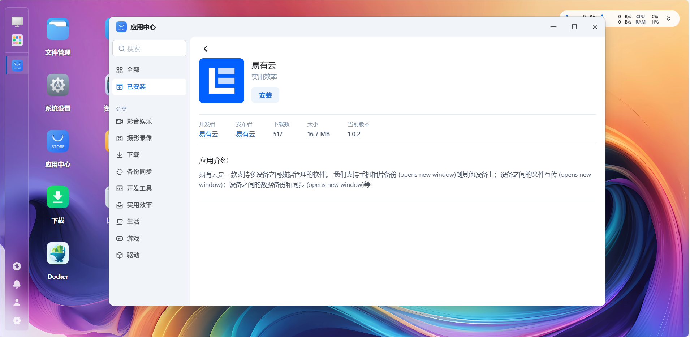Screen dimensions: 690x337
Task: Click the download count 517
Action: pyautogui.click(x=278, y=134)
